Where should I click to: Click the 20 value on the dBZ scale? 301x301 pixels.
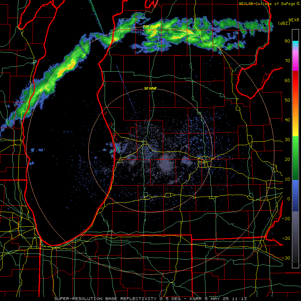click(287, 160)
